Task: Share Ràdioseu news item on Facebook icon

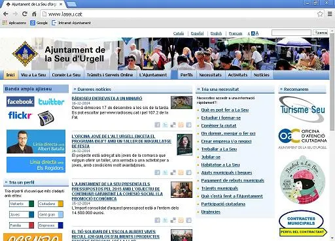Action: 157,125
